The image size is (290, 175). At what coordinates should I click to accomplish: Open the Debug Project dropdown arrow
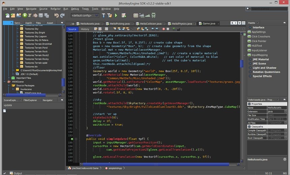(127, 16)
